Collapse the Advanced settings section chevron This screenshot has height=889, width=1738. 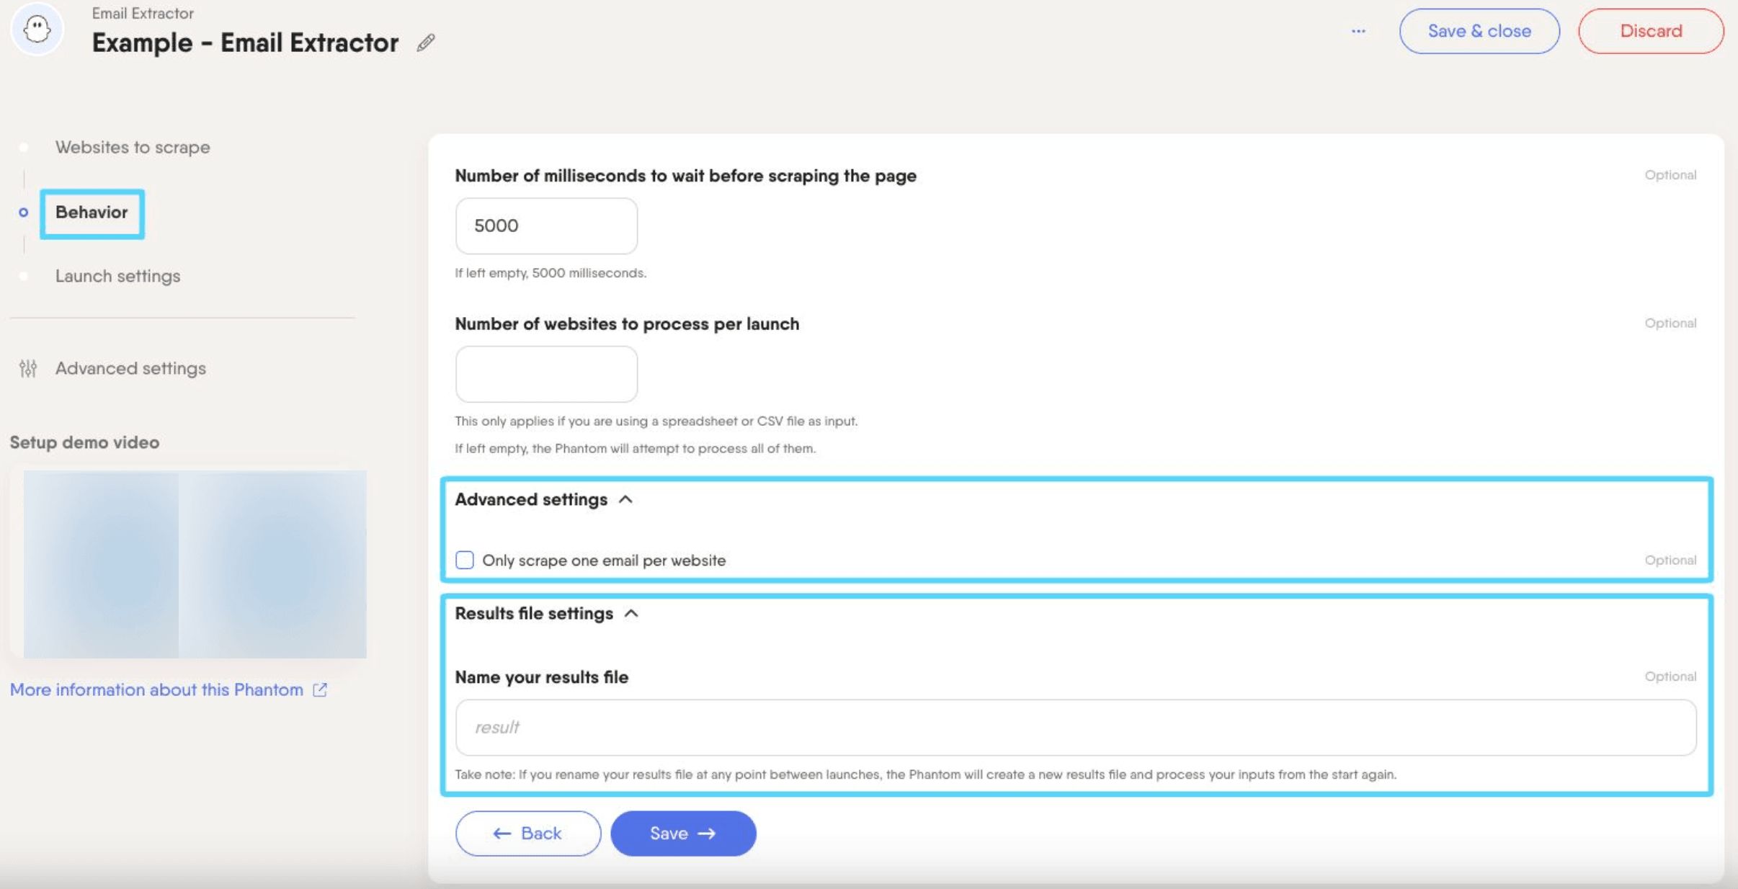625,499
